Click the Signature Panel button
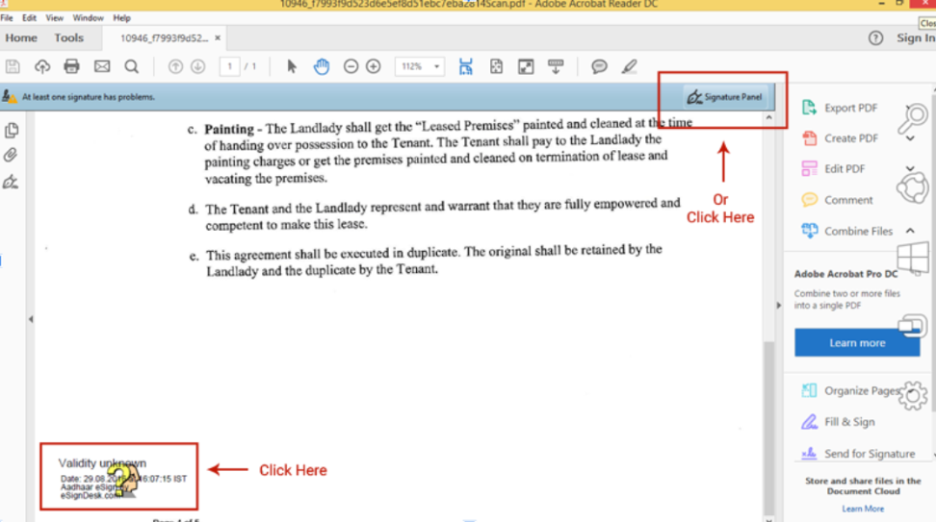This screenshot has width=936, height=522. 724,97
